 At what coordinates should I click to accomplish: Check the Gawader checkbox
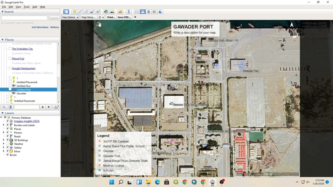point(10,93)
